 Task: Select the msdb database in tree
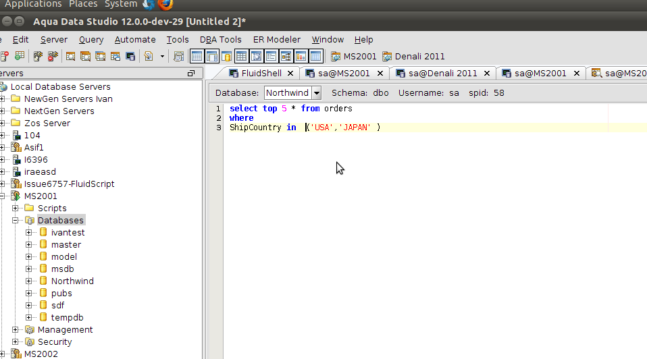click(62, 269)
